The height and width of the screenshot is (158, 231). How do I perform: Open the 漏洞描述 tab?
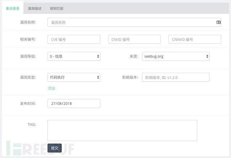pos(35,8)
